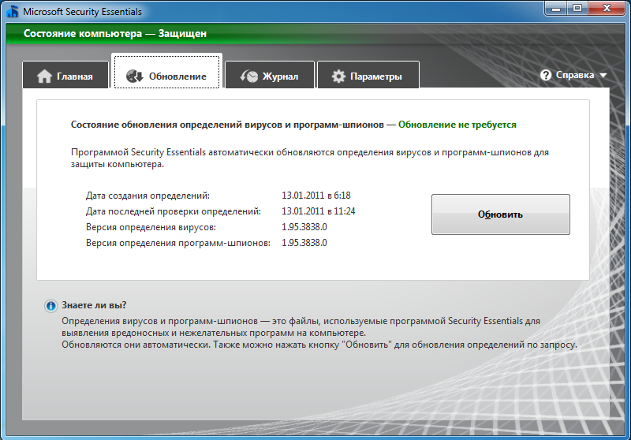Click the house icon on Главная tab

click(x=44, y=76)
